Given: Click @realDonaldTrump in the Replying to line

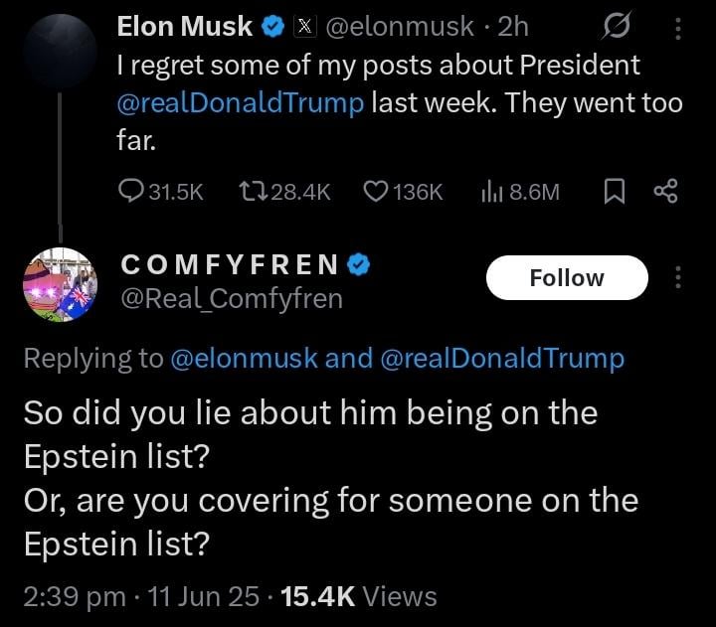Looking at the screenshot, I should (x=502, y=359).
